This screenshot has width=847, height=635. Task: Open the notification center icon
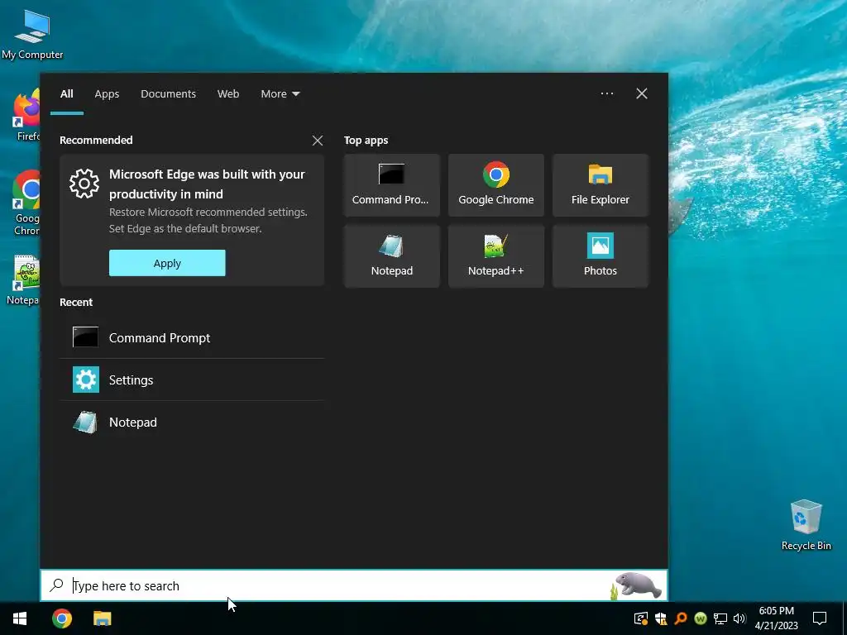coord(820,618)
